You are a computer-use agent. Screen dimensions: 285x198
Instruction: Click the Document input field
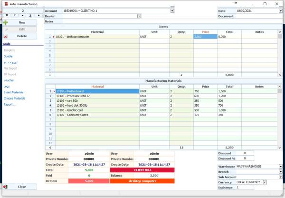click(x=259, y=16)
